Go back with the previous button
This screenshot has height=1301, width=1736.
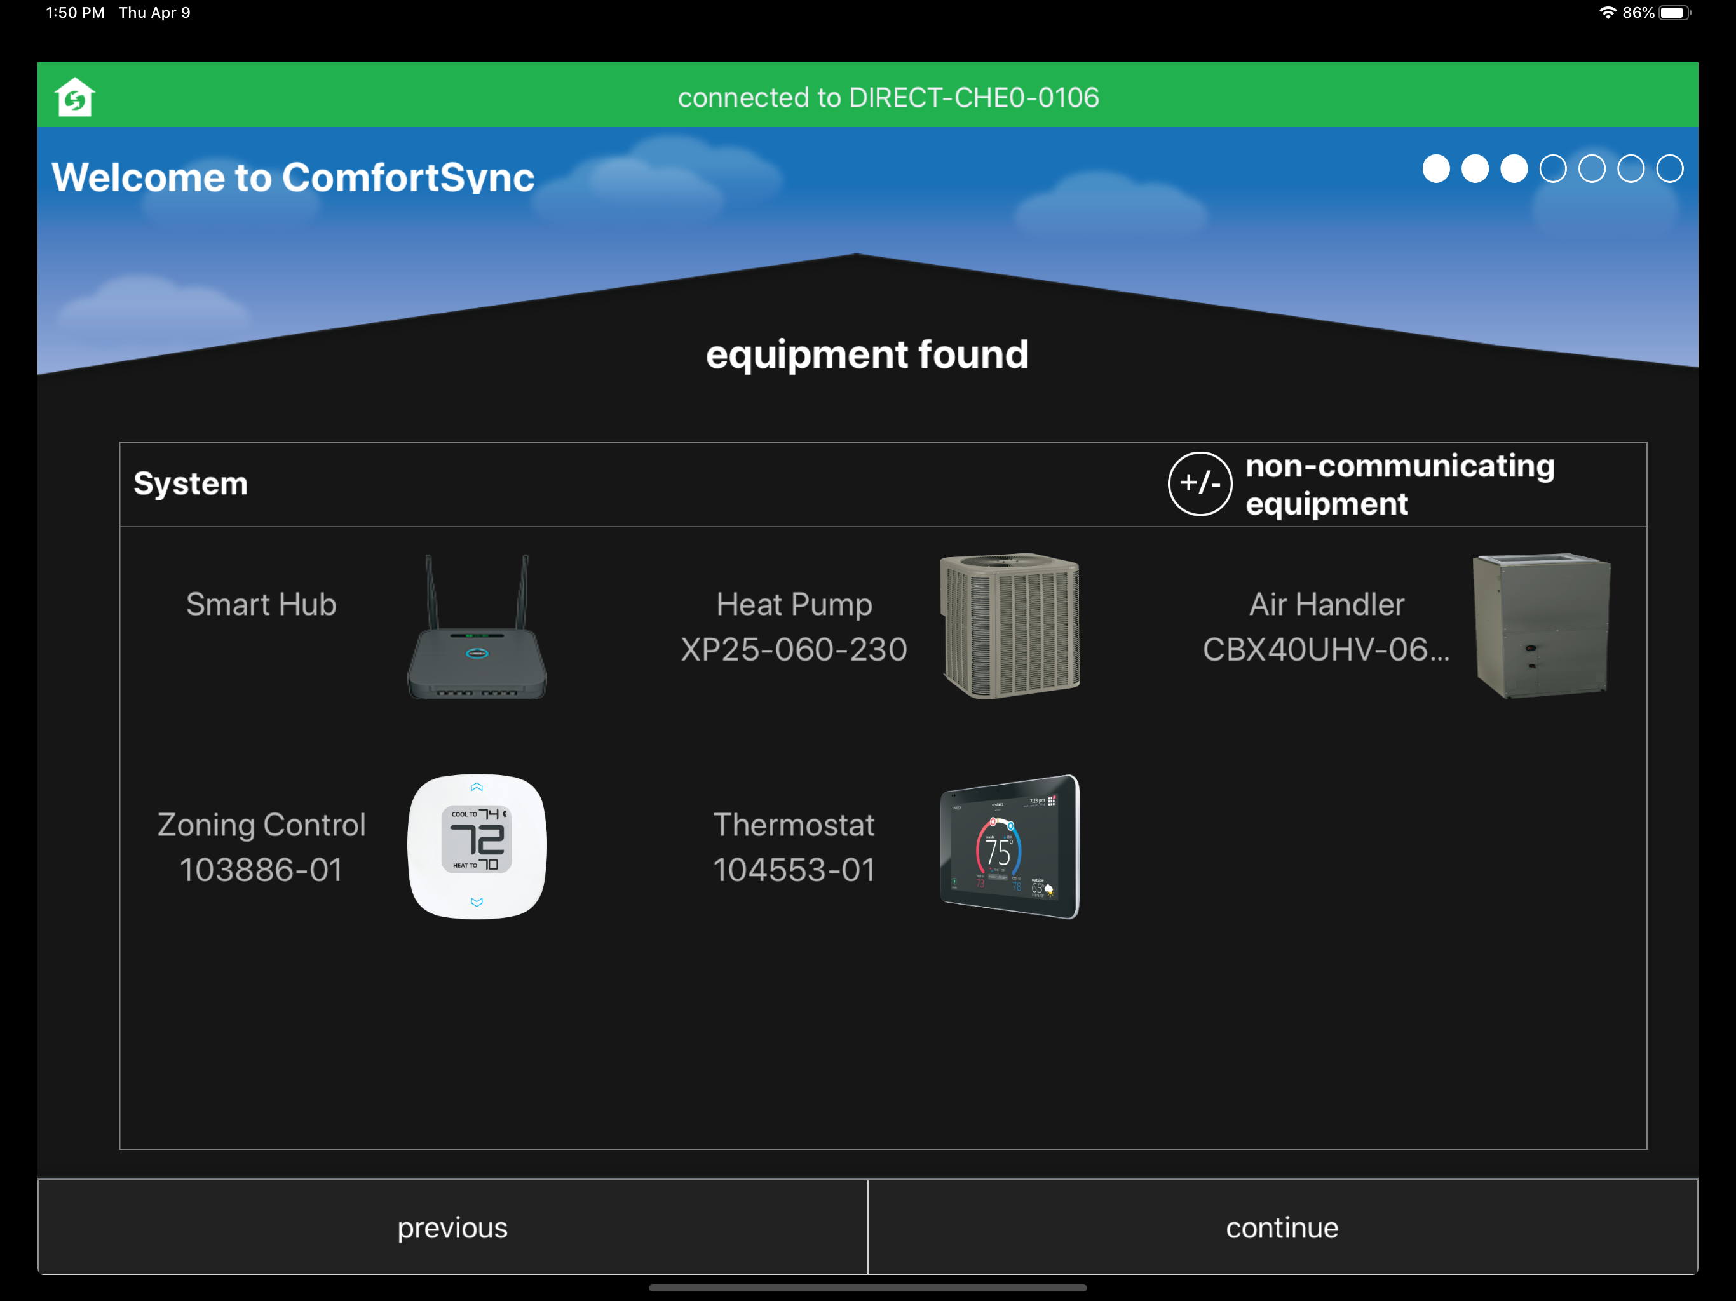point(453,1227)
